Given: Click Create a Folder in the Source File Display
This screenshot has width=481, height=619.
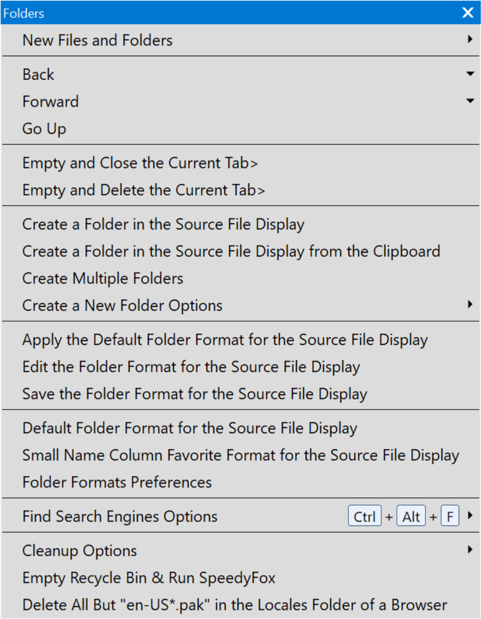Looking at the screenshot, I should pyautogui.click(x=163, y=224).
